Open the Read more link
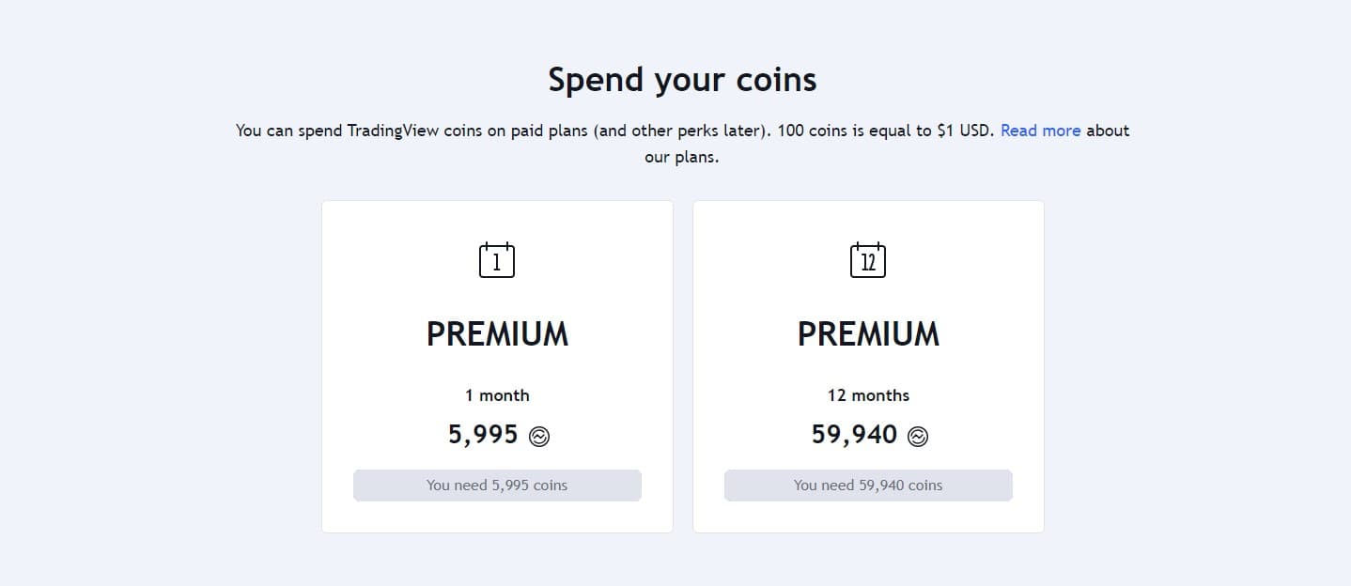This screenshot has width=1351, height=586. pyautogui.click(x=1039, y=130)
